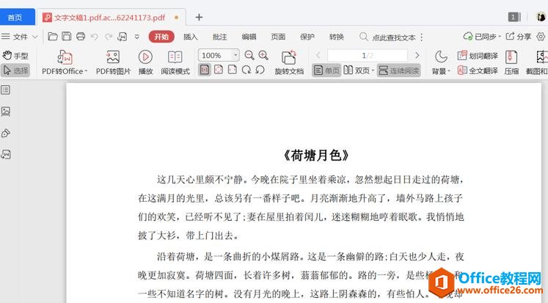Click the 分享 share button
The width and height of the screenshot is (548, 303).
click(519, 37)
